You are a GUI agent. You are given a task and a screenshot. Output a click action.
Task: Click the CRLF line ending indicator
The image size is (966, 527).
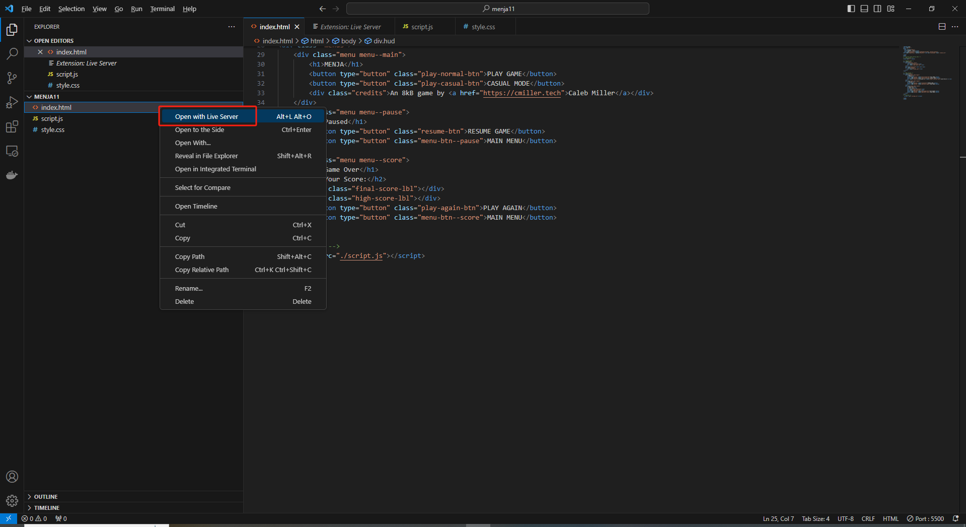pyautogui.click(x=868, y=518)
